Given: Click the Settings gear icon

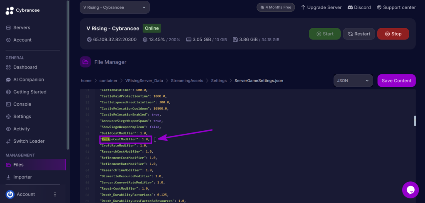Looking at the screenshot, I should click(x=8, y=117).
